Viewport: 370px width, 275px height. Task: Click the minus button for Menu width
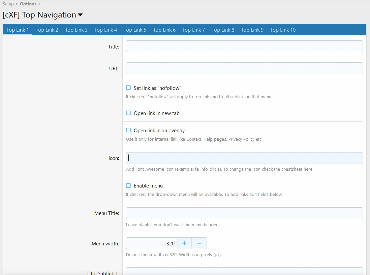coord(199,243)
